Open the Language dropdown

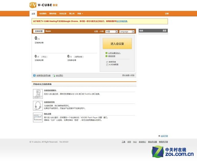click(127, 31)
